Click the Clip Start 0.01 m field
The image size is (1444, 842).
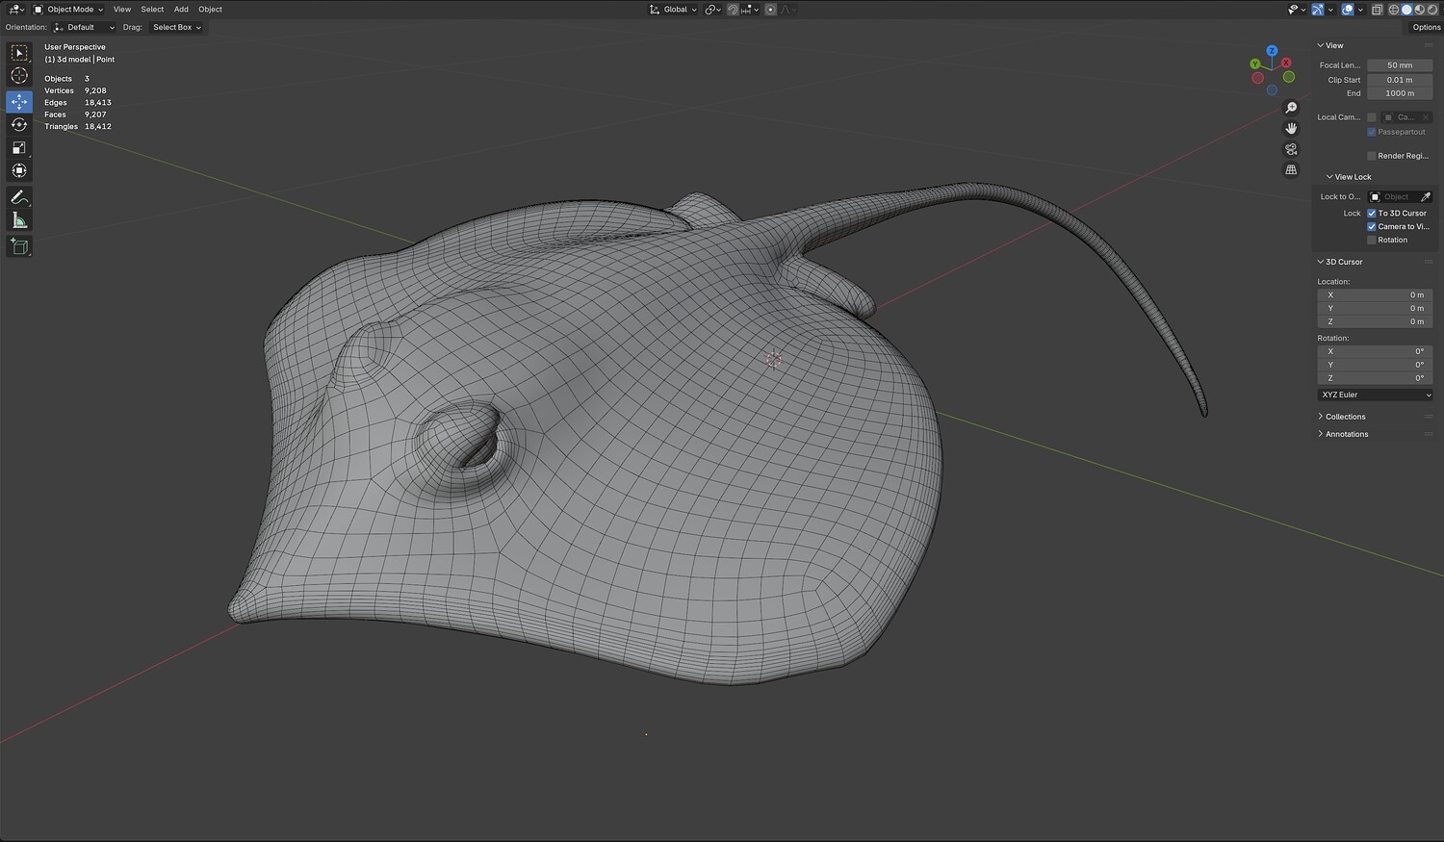click(1400, 80)
